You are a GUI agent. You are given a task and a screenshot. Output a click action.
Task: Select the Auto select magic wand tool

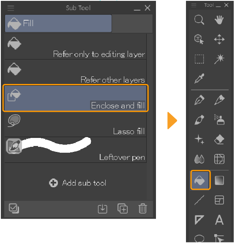219,59
